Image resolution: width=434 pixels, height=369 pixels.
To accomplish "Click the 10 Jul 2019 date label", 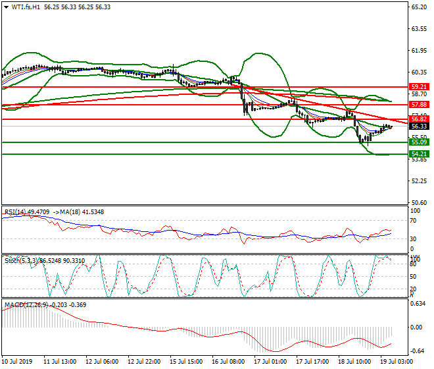I will (x=17, y=362).
